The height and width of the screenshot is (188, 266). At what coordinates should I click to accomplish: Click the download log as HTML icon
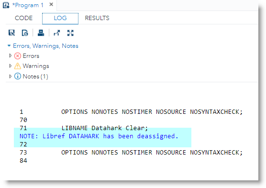click(25, 33)
